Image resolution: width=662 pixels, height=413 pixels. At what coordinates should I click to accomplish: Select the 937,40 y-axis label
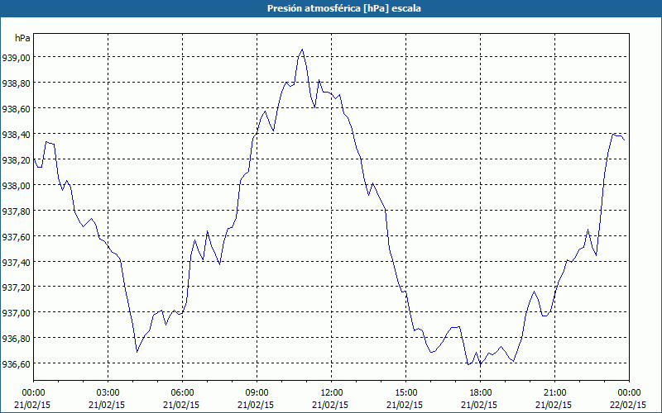tap(16, 262)
